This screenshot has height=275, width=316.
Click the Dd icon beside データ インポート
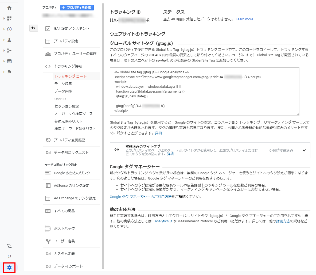48,266
